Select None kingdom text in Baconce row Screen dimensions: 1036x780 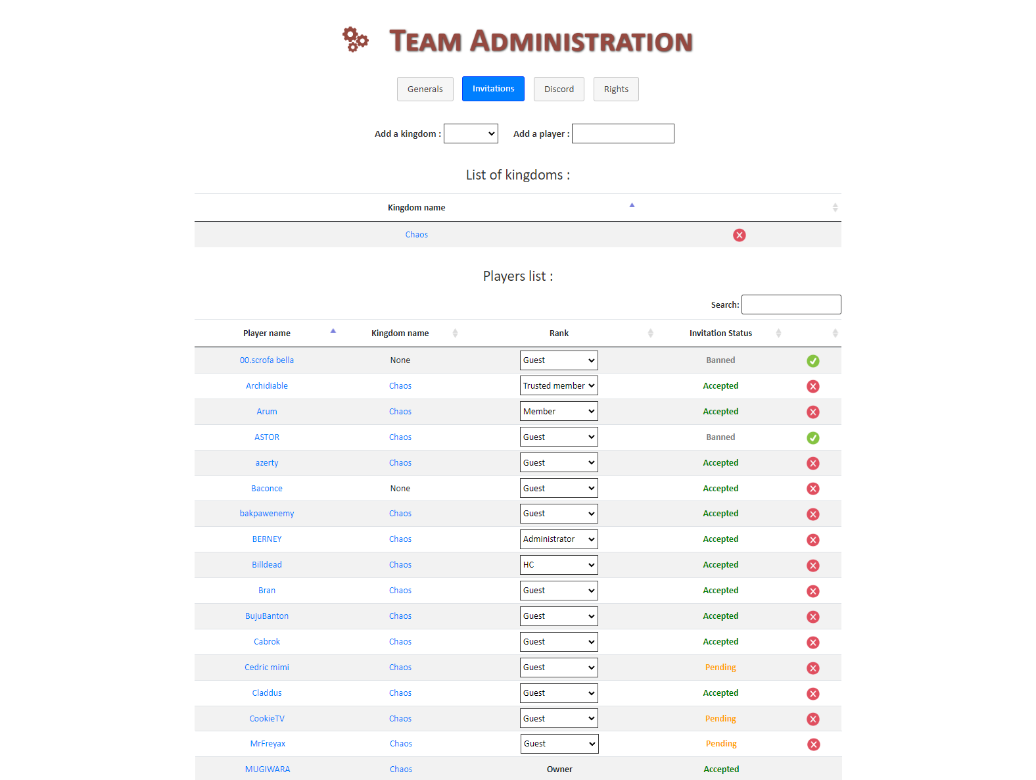coord(400,489)
